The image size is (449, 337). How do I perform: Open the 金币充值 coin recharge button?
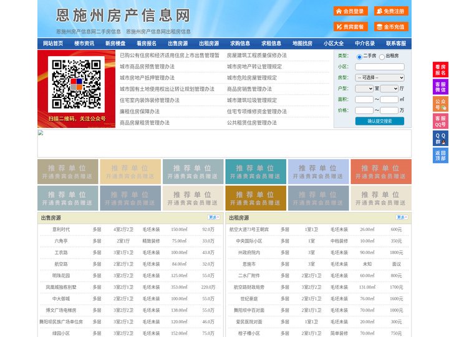click(391, 27)
